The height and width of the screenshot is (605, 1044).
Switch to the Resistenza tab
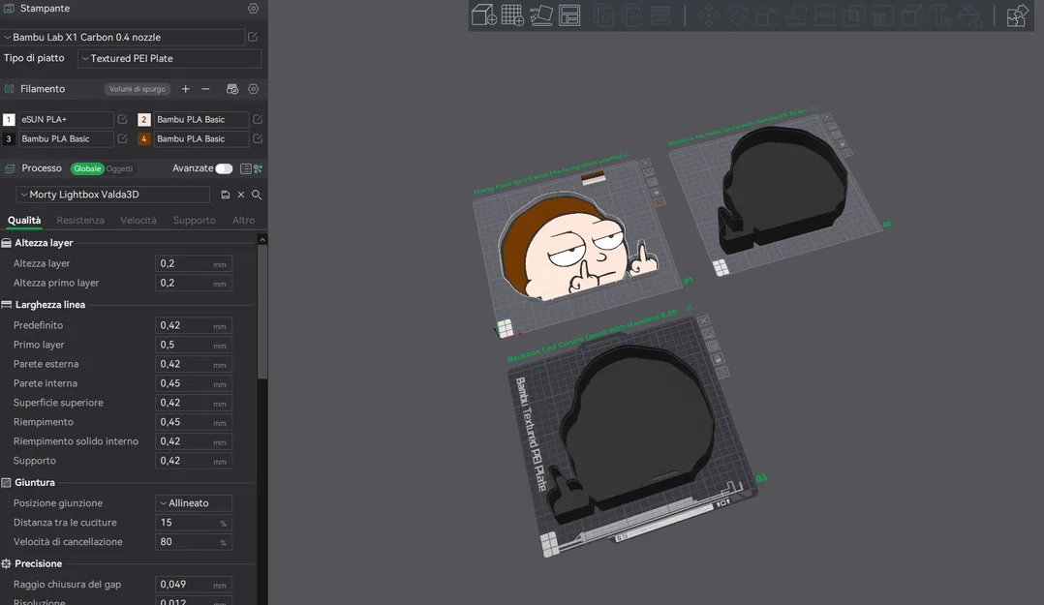tap(80, 221)
